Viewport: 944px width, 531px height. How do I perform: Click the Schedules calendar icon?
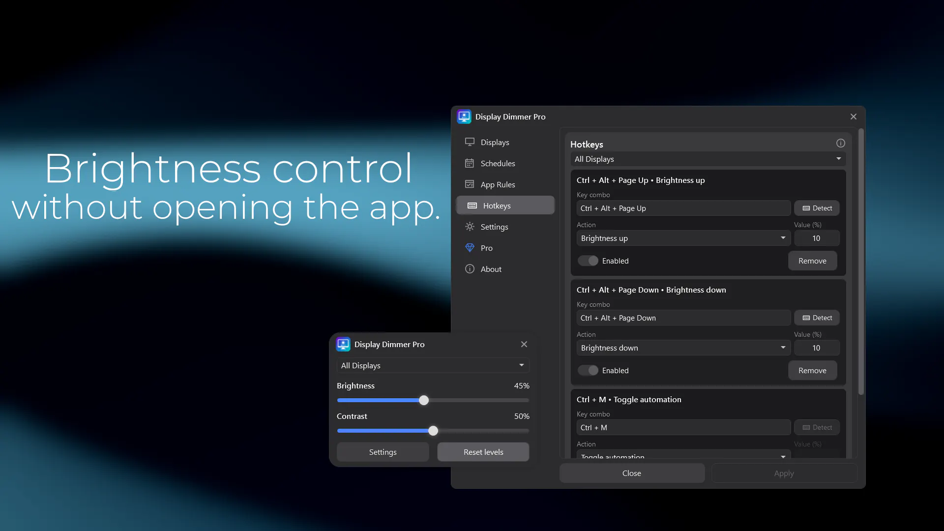470,163
